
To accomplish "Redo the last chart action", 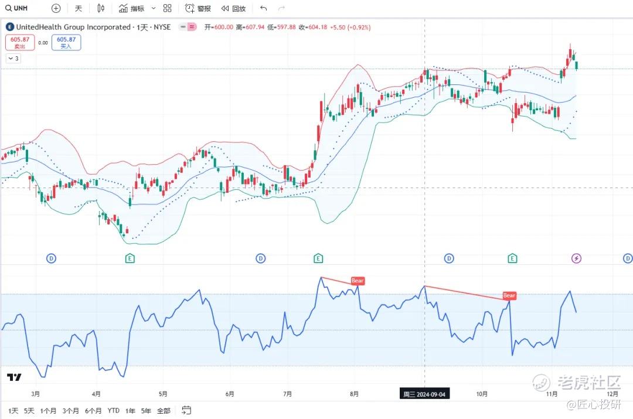I will 281,8.
